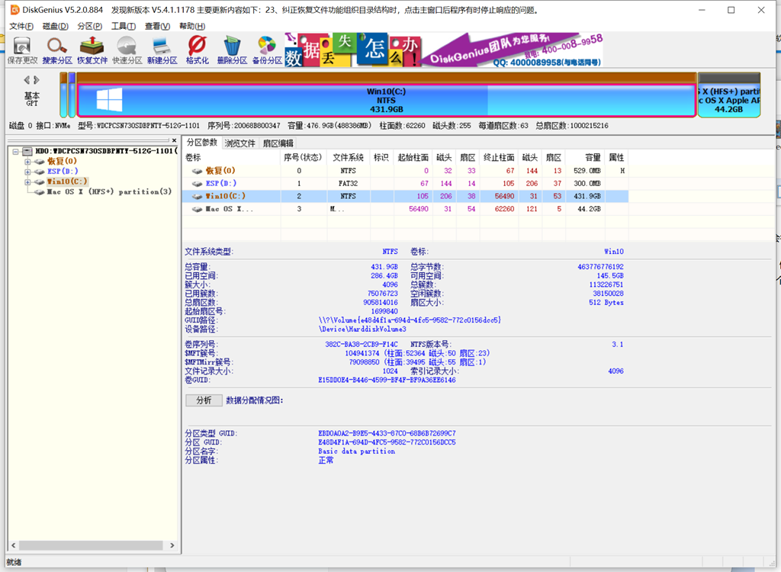Viewport: 781px width, 572px height.
Task: Select Mac OS X (HFS+) partition(3) in the tree
Action: click(x=109, y=192)
